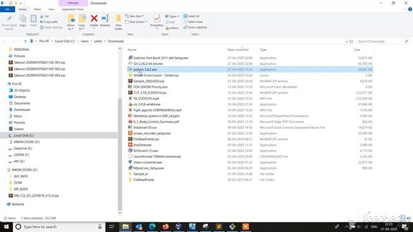Viewport: 413px width, 232px height.
Task: Click This PC in the breadcrumb
Action: [44, 41]
